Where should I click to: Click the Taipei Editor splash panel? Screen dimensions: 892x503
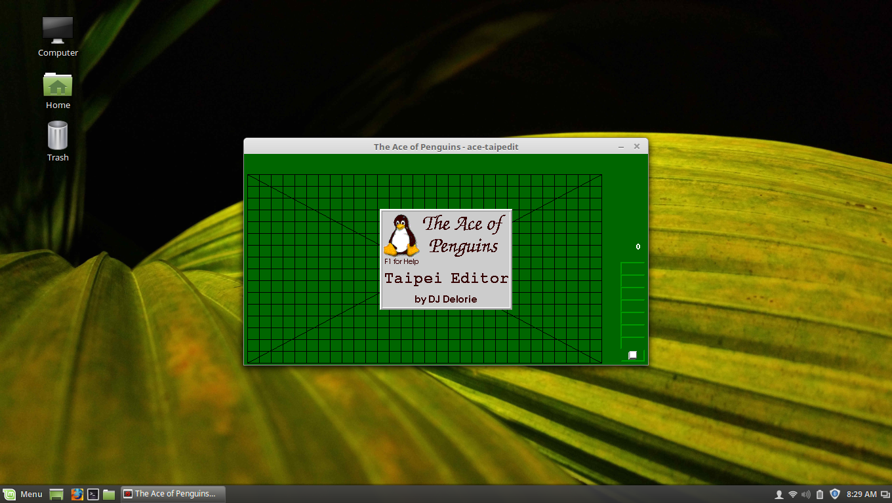[446, 259]
